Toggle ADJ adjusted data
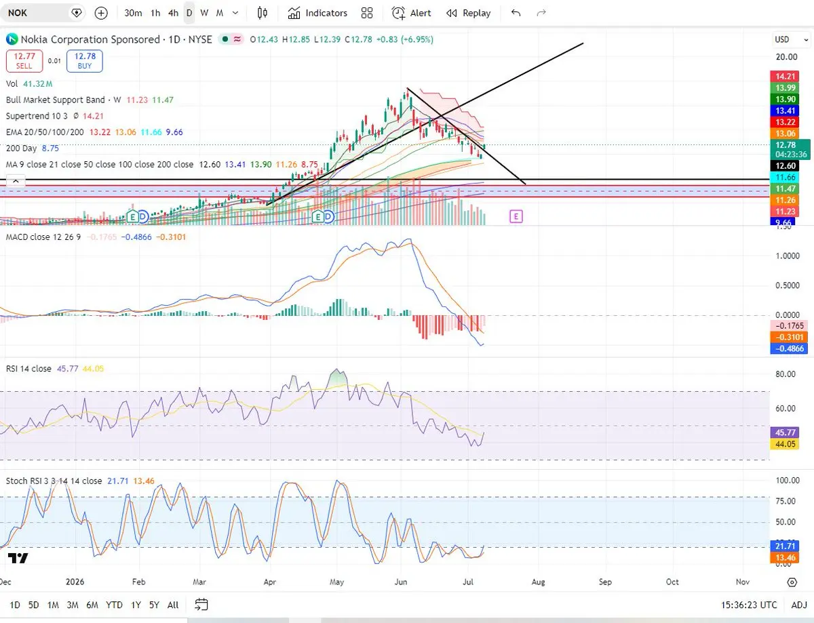The height and width of the screenshot is (623, 814). click(x=798, y=605)
